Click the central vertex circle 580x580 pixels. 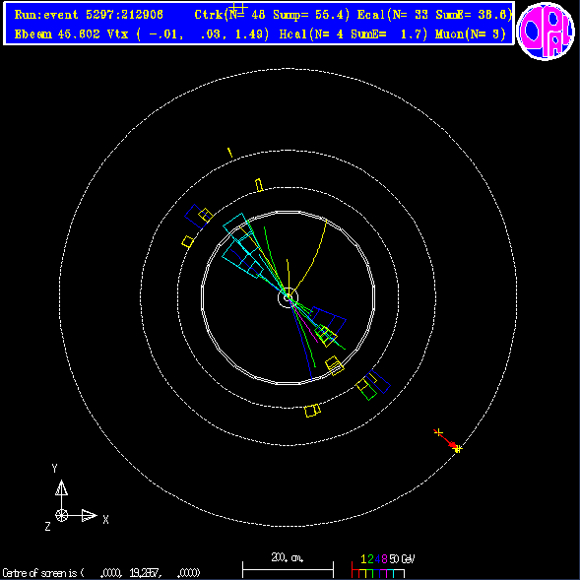[288, 297]
